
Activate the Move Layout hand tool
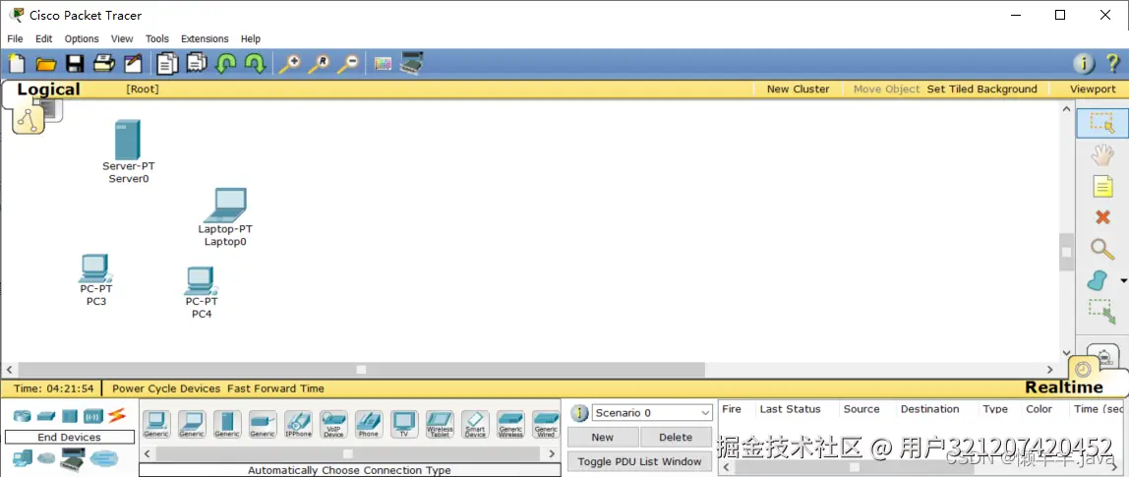coord(1101,155)
